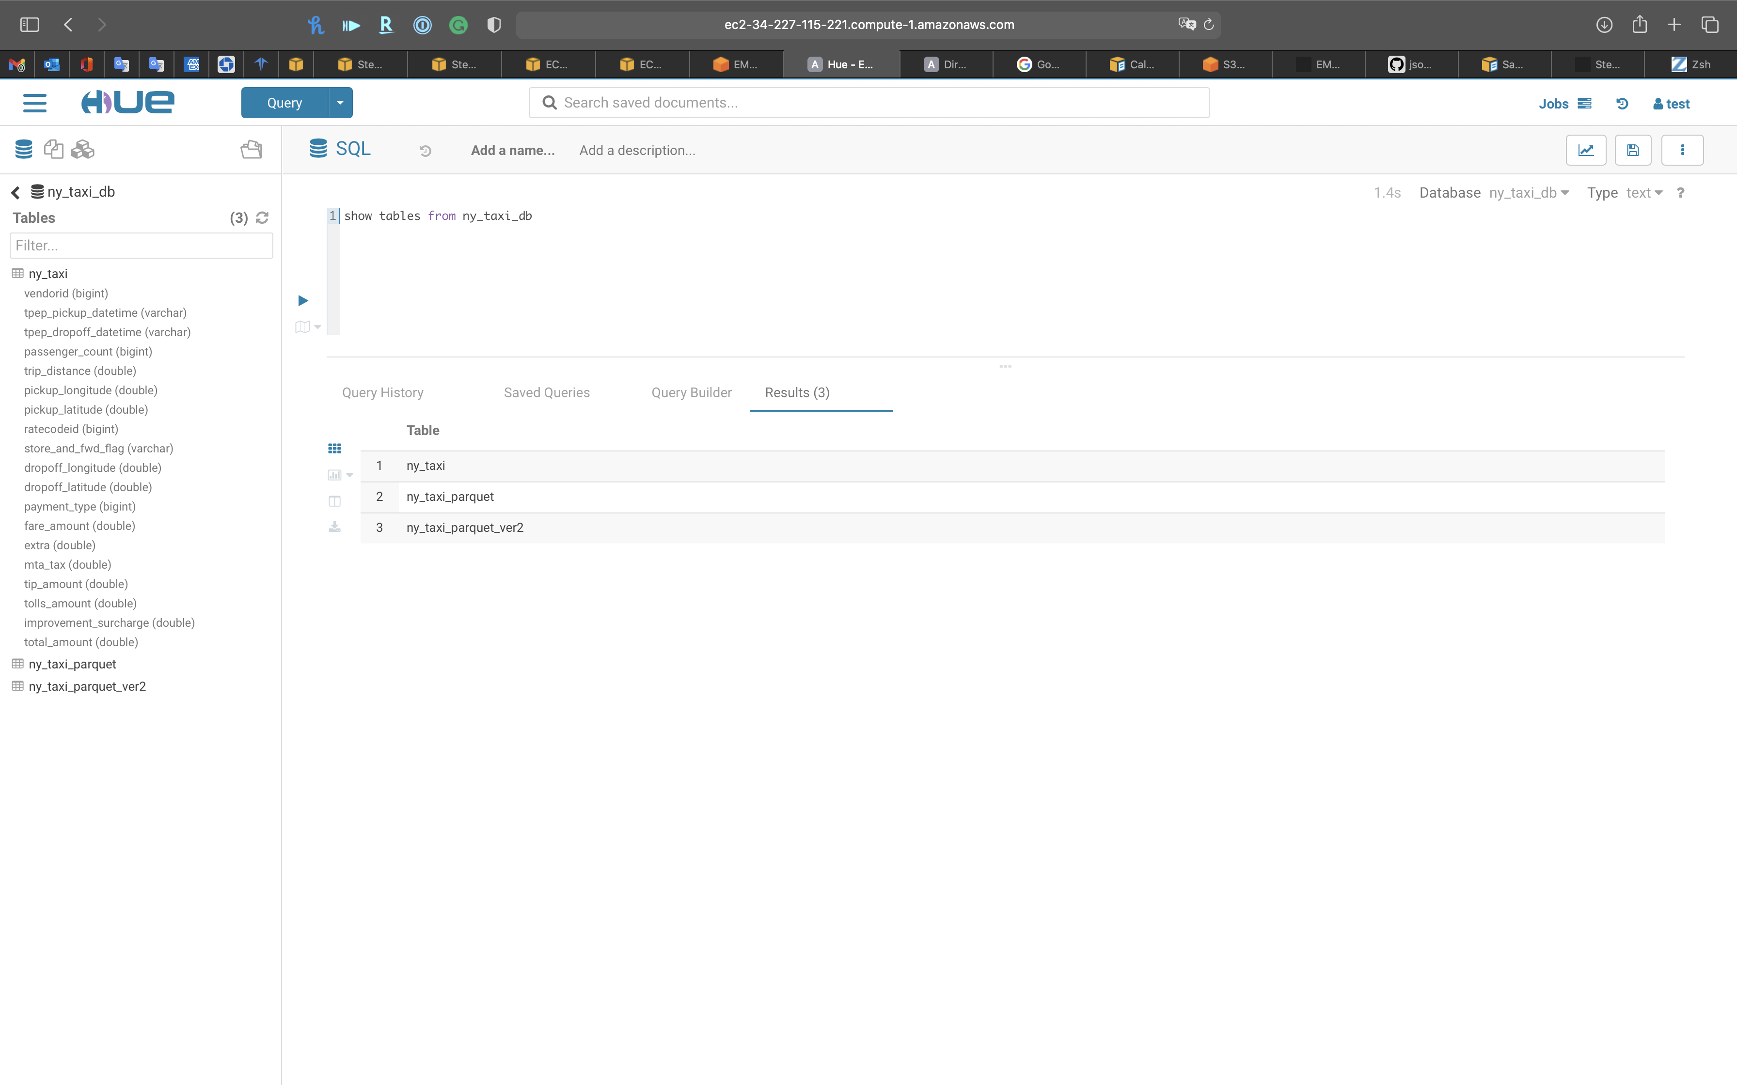Open the Query button dropdown arrow
This screenshot has height=1085, width=1737.
coord(340,103)
